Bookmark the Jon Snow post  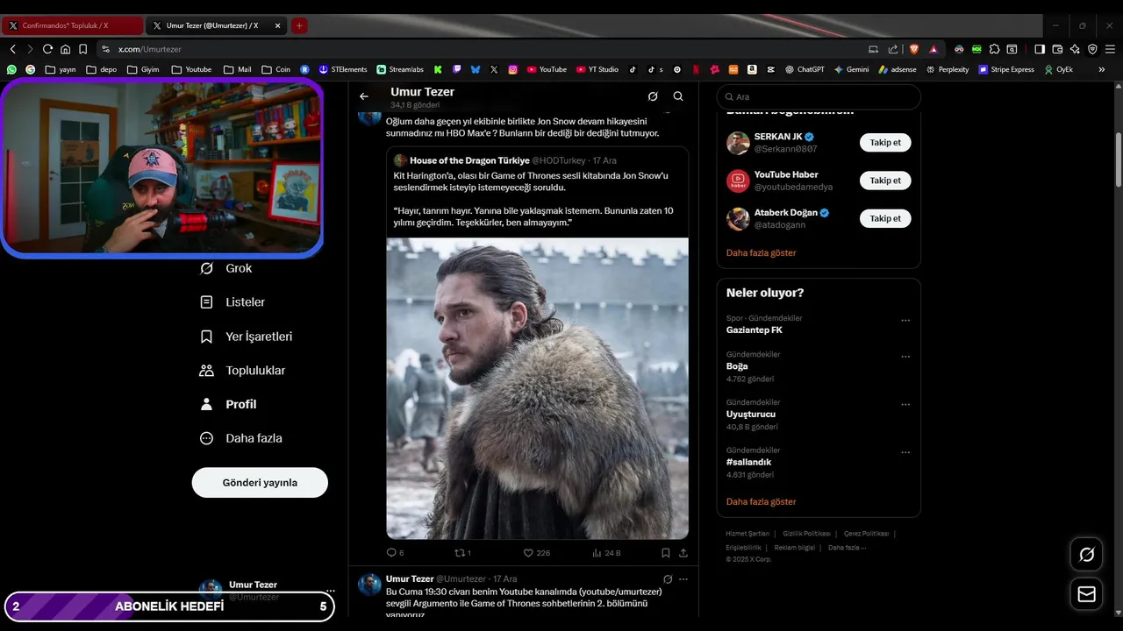tap(666, 553)
